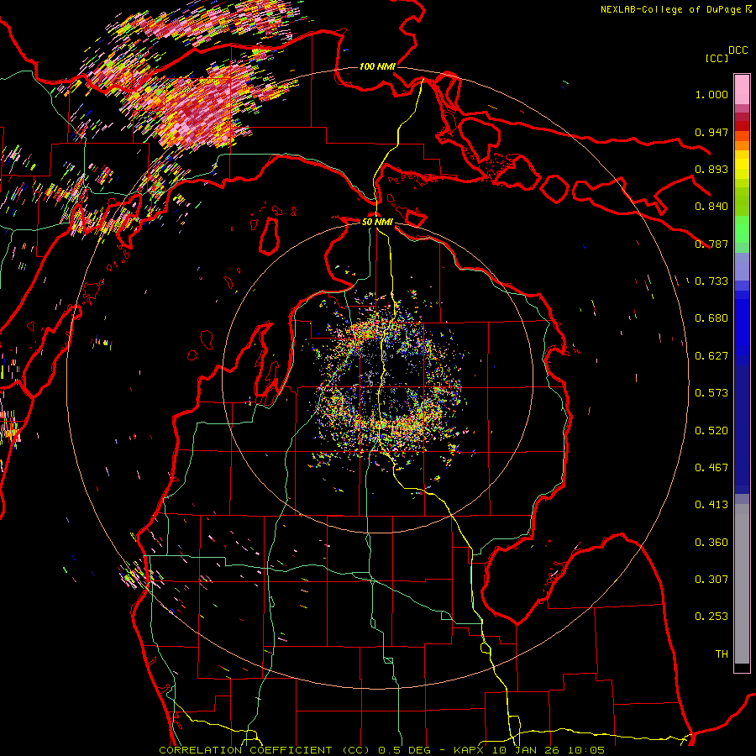Click the gray segment of the color bar
Image resolution: width=756 pixels, height=756 pixels.
pyautogui.click(x=742, y=584)
